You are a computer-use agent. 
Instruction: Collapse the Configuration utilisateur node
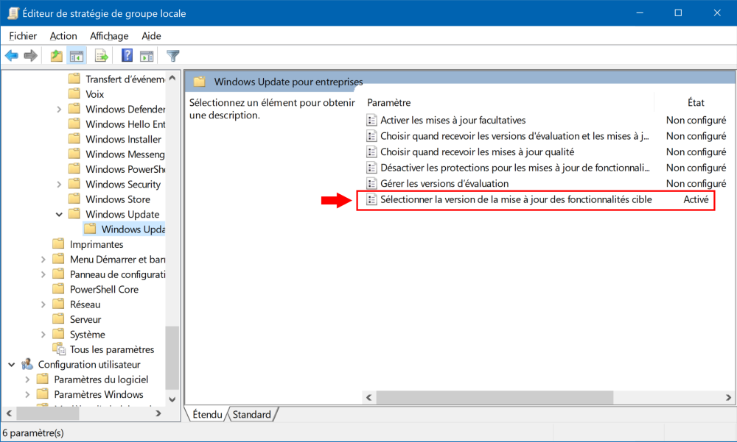coord(12,365)
